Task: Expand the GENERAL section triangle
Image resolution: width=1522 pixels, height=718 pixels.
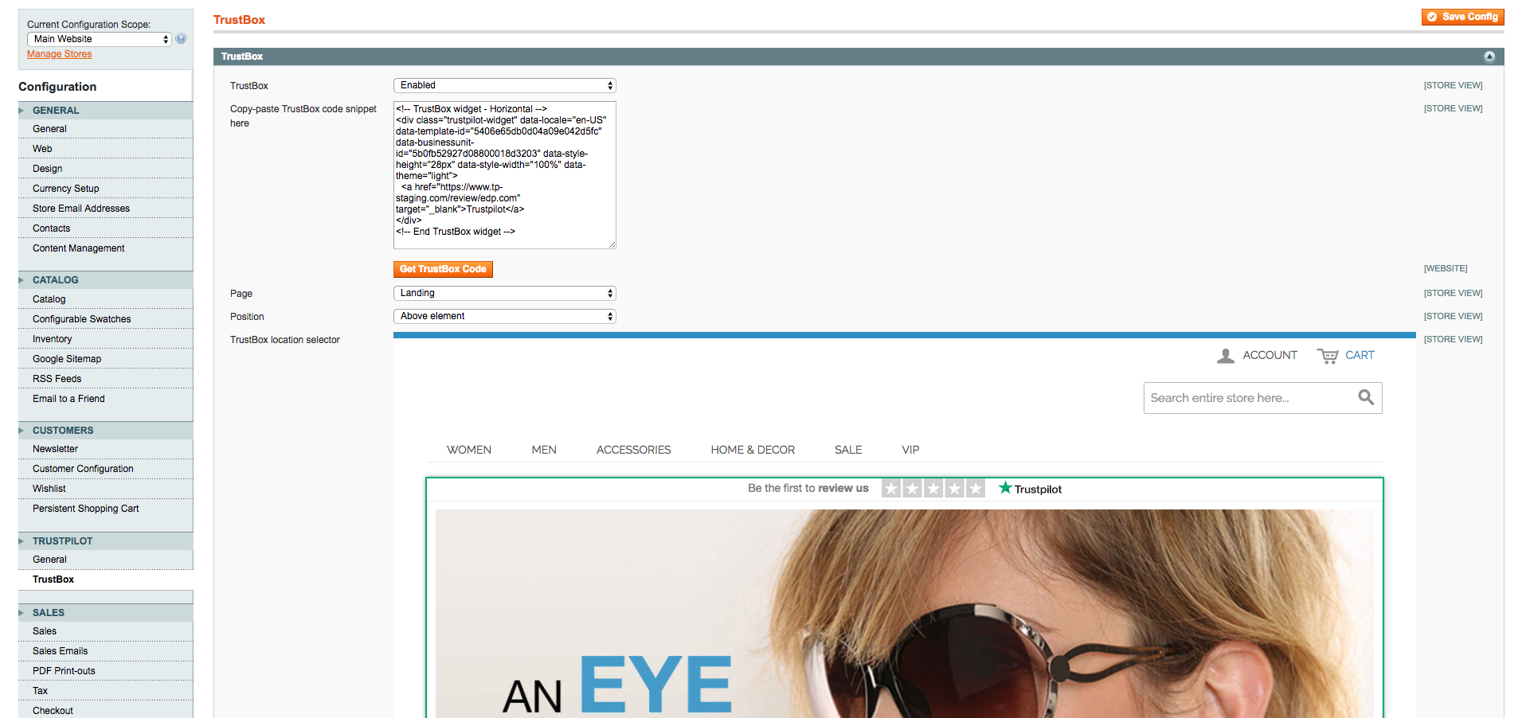Action: pos(22,111)
